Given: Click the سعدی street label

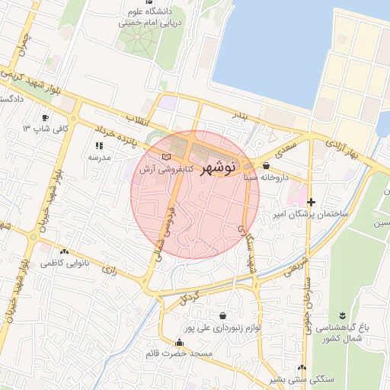Looking at the screenshot, I should [x=286, y=150].
